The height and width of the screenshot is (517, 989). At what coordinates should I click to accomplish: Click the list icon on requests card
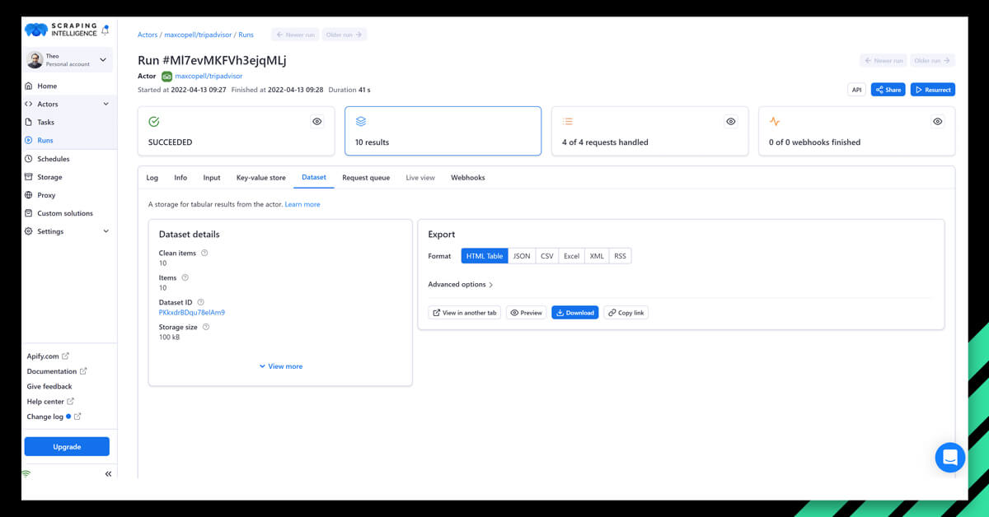(567, 121)
